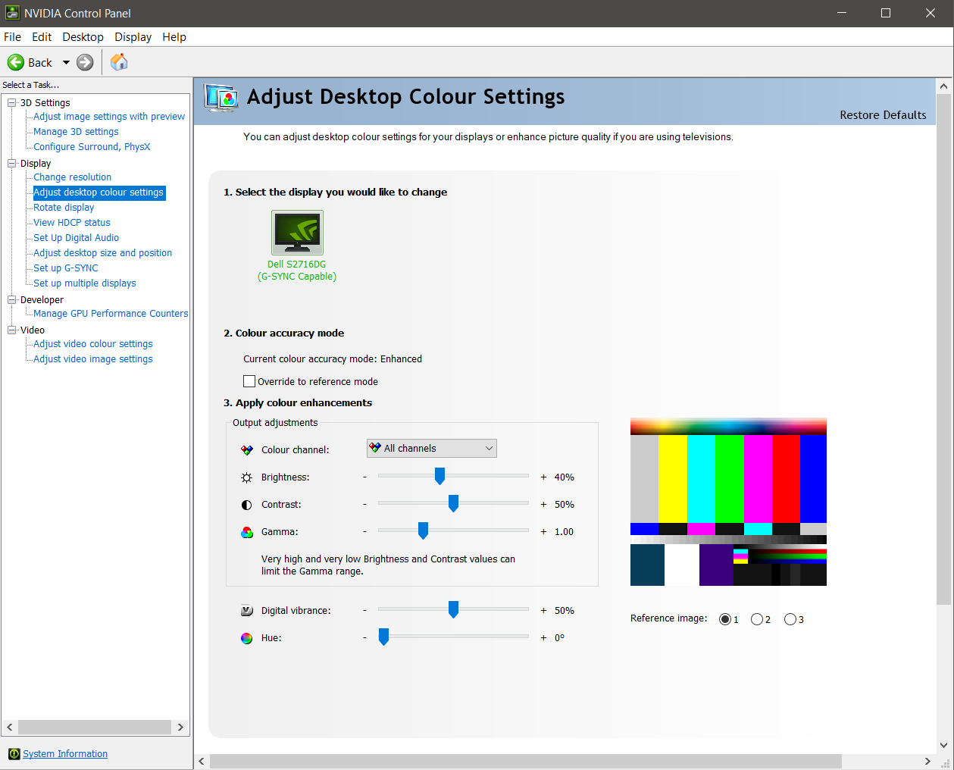
Task: Click the main pane horizontal scrollbar right arrow
Action: click(x=927, y=761)
